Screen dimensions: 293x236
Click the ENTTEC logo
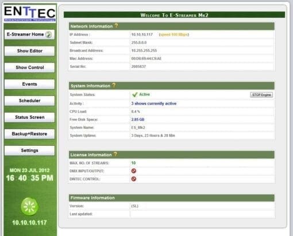(30, 13)
